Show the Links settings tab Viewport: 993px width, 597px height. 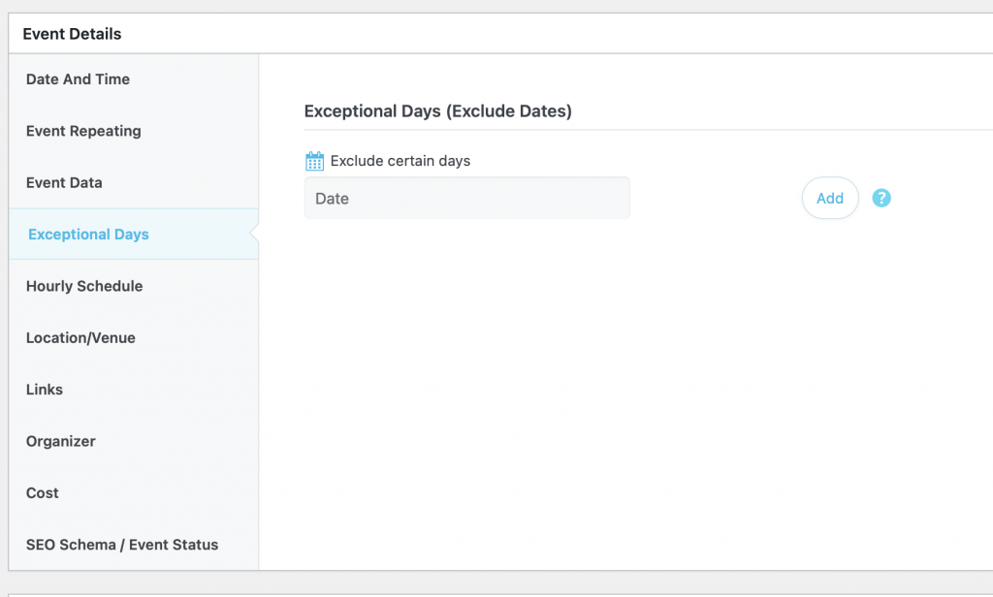click(x=45, y=390)
